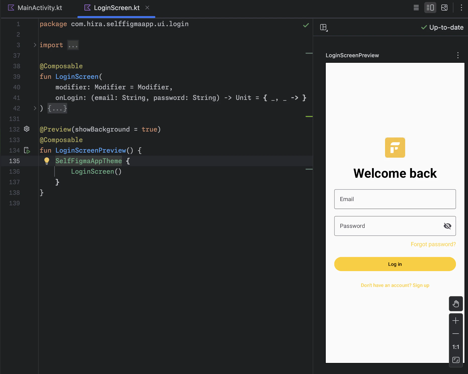Show quick-fix lightbulb on line 135
Image resolution: width=468 pixels, height=374 pixels.
point(47,161)
